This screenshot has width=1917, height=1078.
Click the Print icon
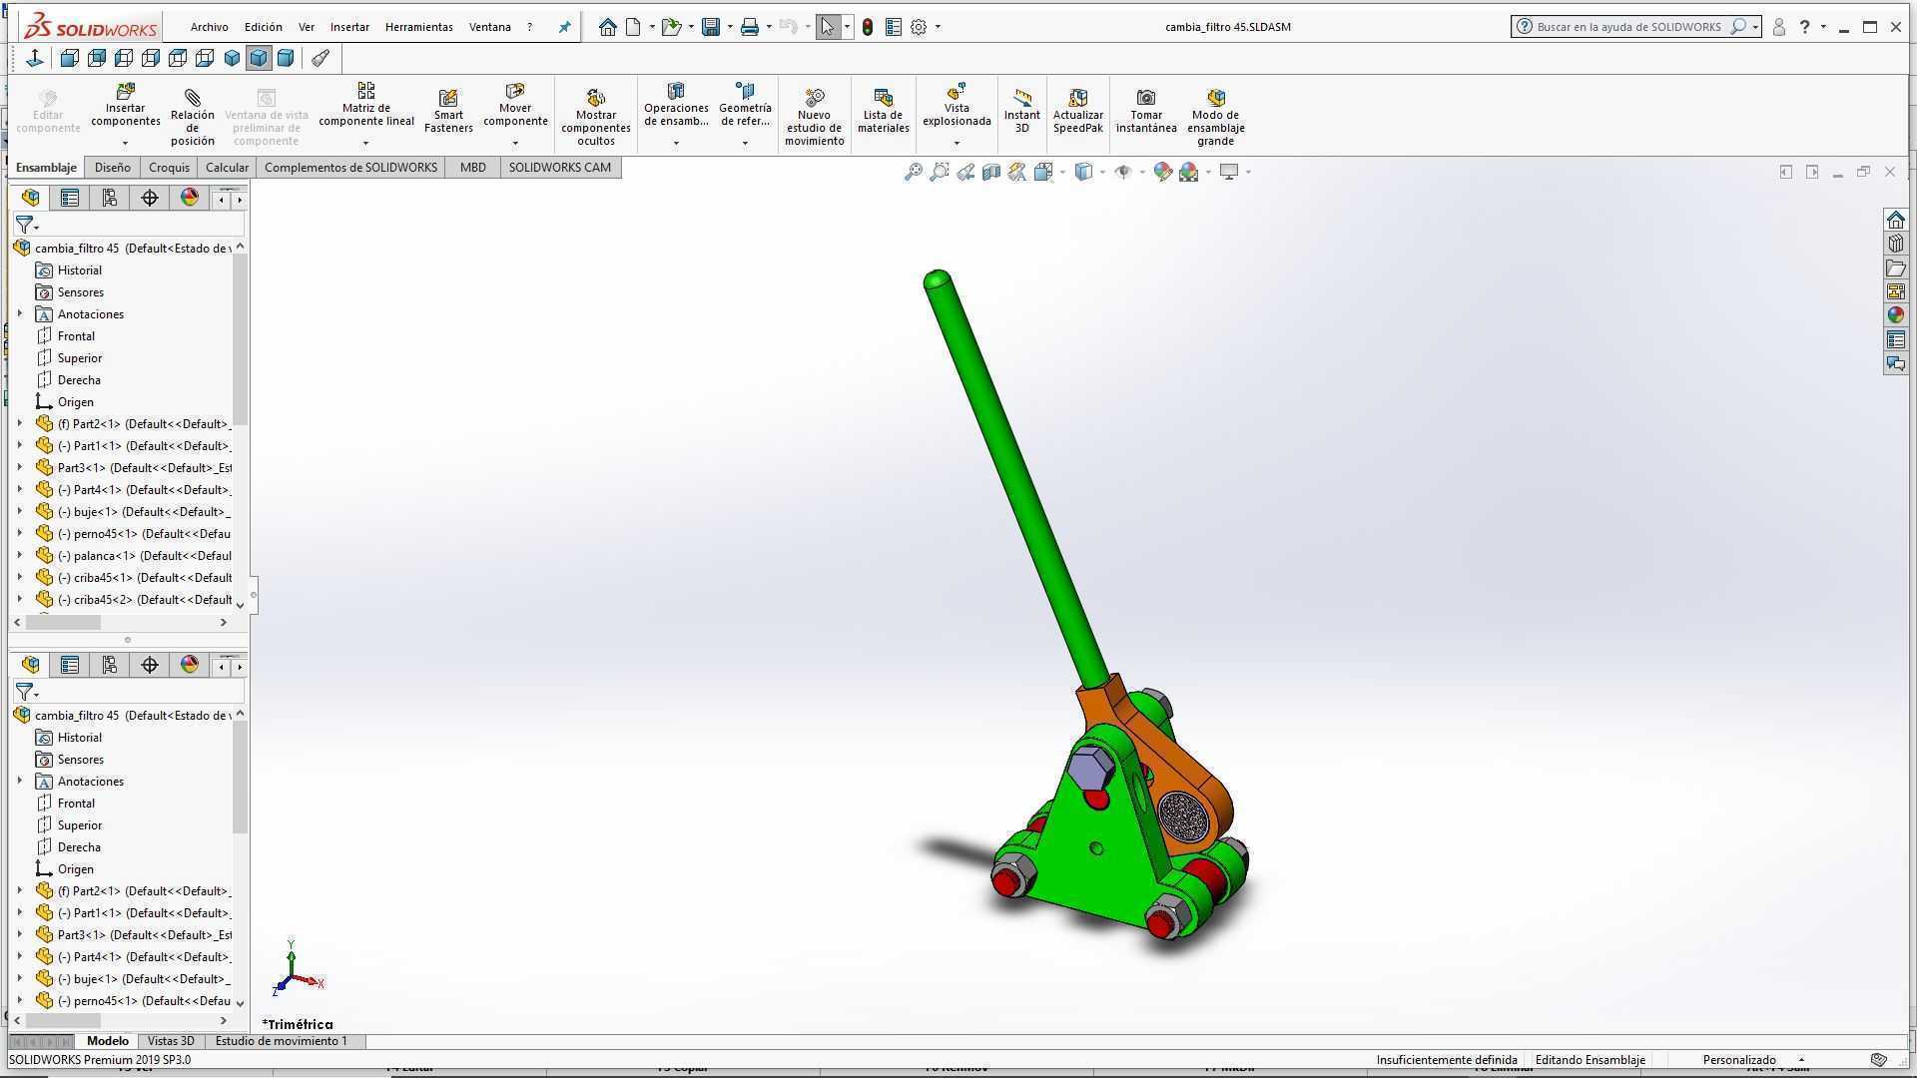click(750, 27)
